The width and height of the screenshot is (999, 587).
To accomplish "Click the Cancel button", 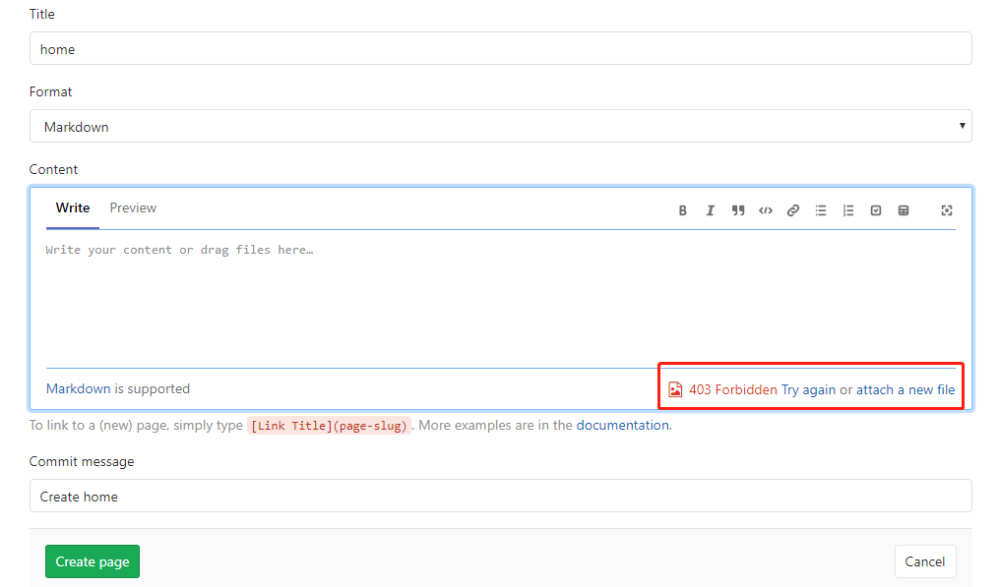I will (x=925, y=561).
